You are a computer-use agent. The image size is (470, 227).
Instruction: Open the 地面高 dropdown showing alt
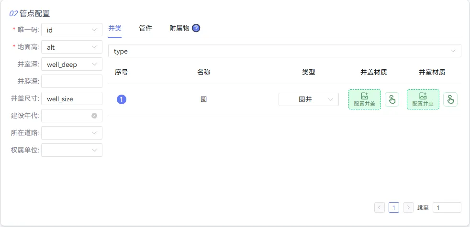(72, 47)
